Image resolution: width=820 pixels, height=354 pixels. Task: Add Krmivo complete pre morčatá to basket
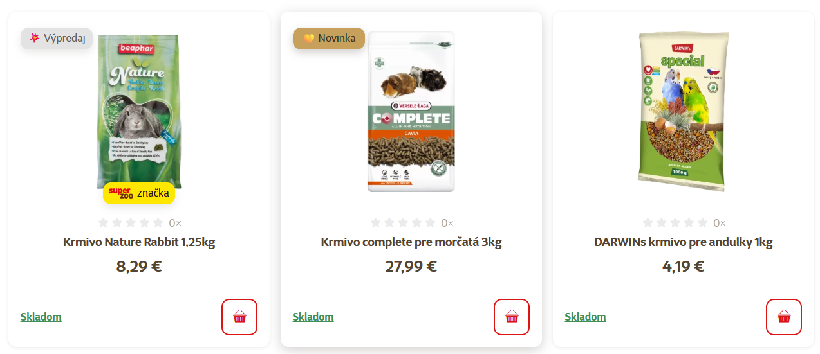[512, 317]
